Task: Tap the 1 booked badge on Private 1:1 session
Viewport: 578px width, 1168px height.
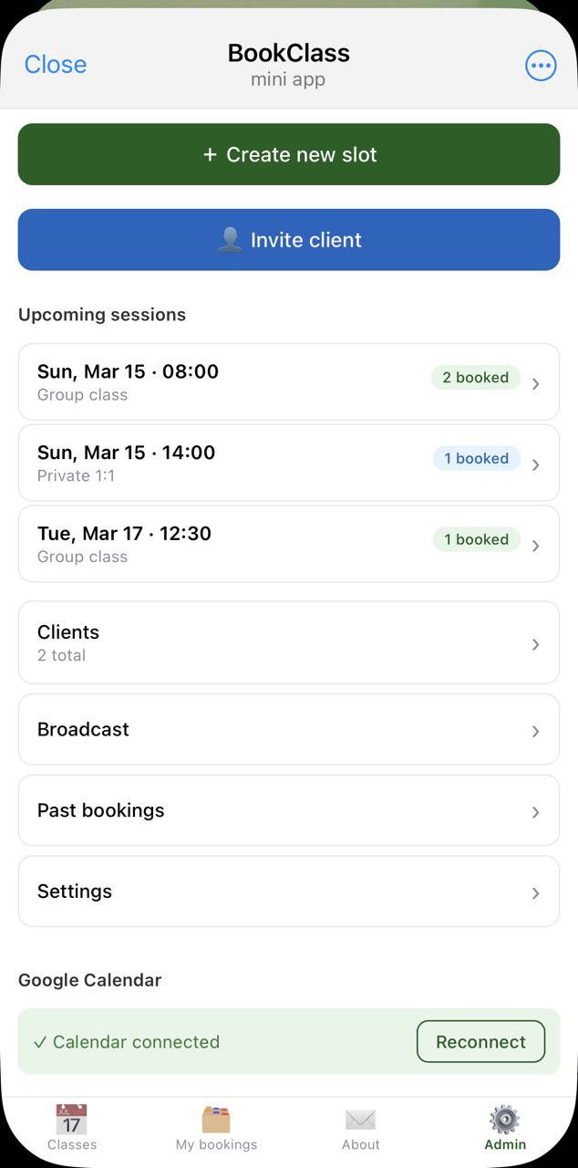Action: coord(476,458)
